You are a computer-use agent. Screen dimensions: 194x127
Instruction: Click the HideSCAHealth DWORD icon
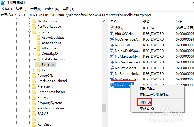coord(112,33)
